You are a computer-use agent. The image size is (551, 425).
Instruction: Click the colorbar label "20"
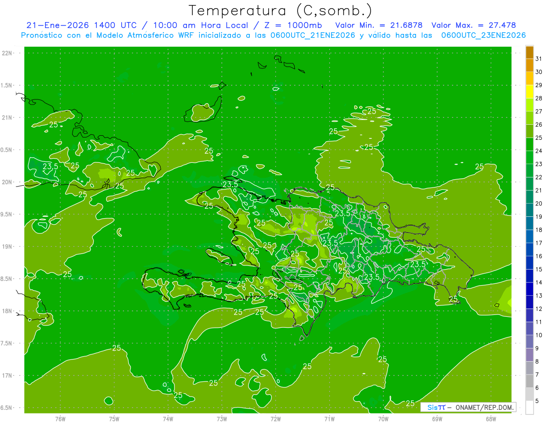tap(539, 204)
